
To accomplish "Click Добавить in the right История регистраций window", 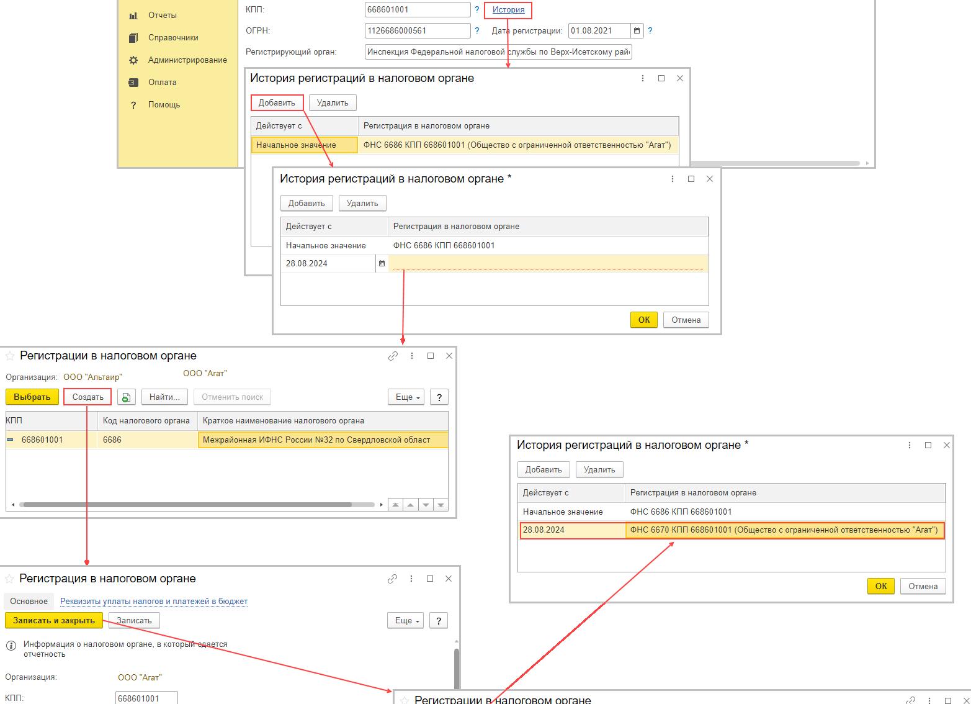I will coord(544,469).
